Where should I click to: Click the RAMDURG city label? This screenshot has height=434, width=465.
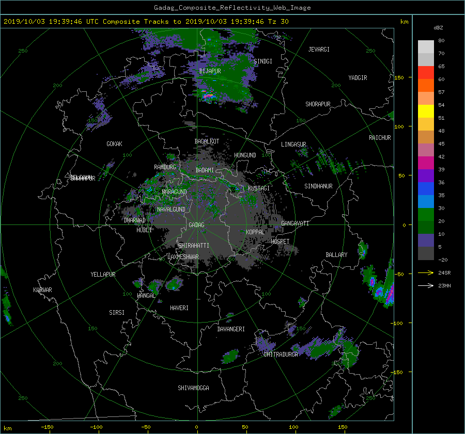pyautogui.click(x=165, y=167)
